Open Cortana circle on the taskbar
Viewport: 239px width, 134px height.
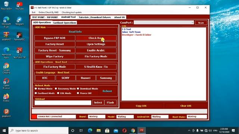73,131
